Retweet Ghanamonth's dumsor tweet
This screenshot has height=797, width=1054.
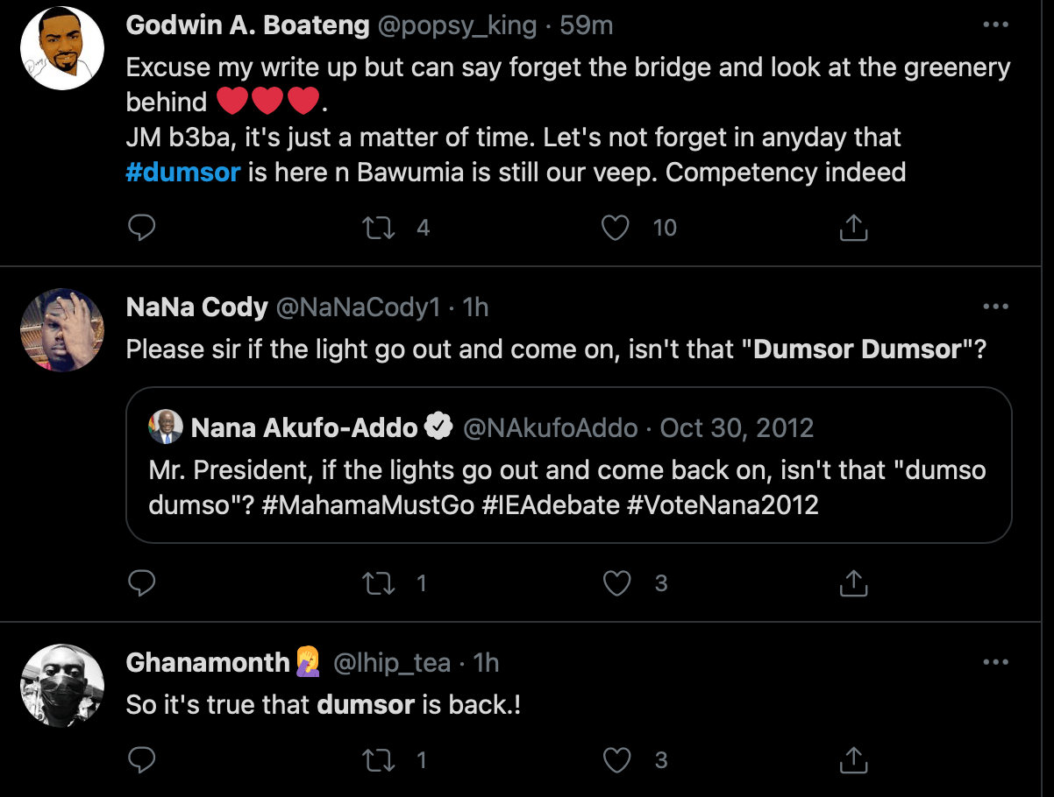pos(378,760)
